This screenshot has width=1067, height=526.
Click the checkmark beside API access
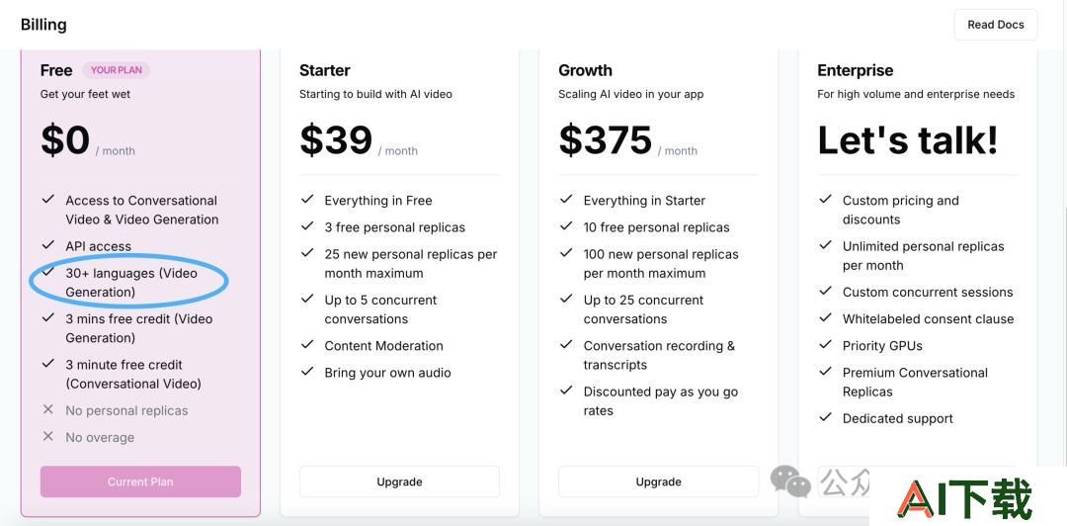pyautogui.click(x=47, y=245)
